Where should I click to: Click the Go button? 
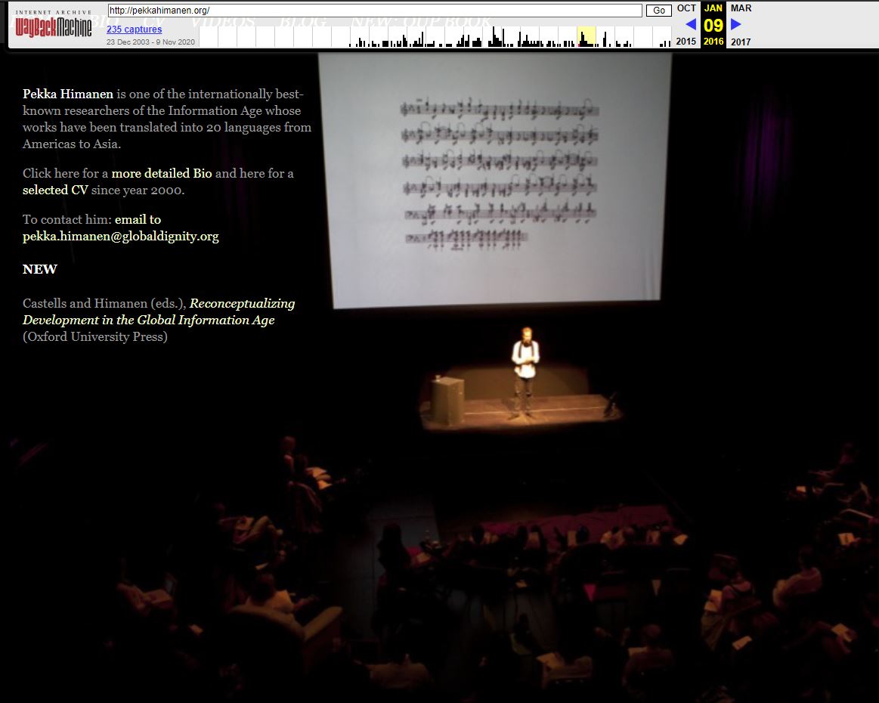tap(658, 11)
